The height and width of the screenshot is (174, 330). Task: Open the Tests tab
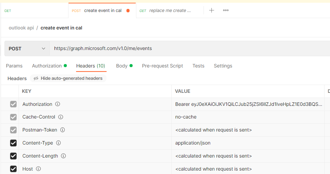click(x=198, y=66)
